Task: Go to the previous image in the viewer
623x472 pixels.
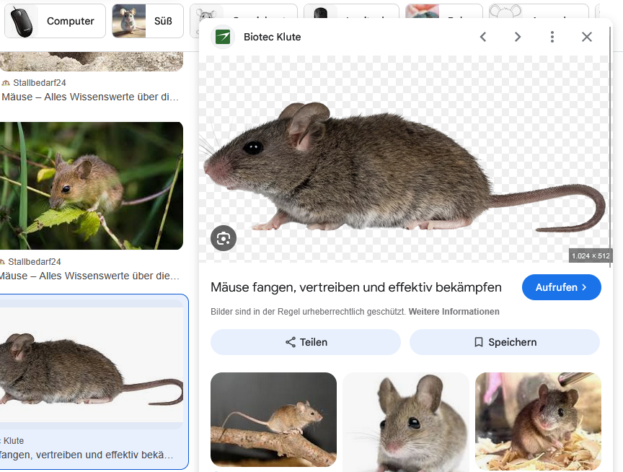Action: [483, 37]
